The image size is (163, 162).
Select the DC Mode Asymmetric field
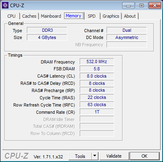[127, 37]
